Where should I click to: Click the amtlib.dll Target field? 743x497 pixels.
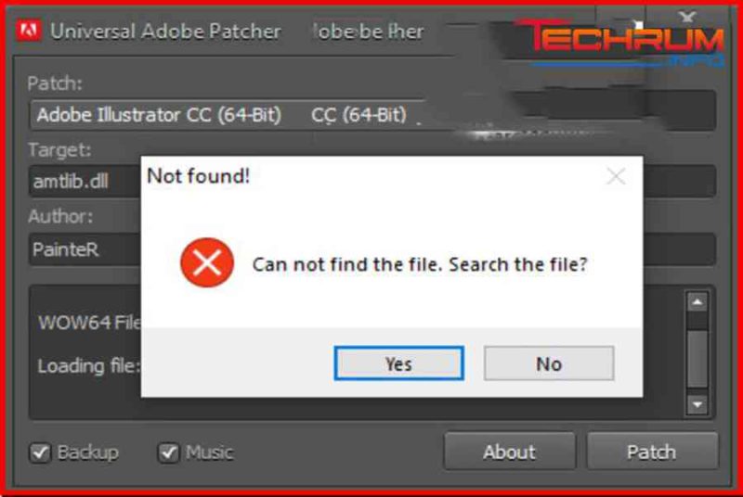85,181
